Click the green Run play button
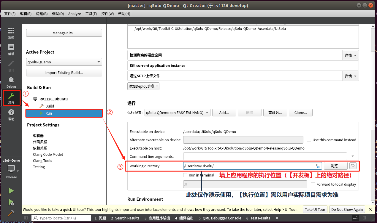The width and height of the screenshot is (377, 223). pyautogui.click(x=11, y=191)
